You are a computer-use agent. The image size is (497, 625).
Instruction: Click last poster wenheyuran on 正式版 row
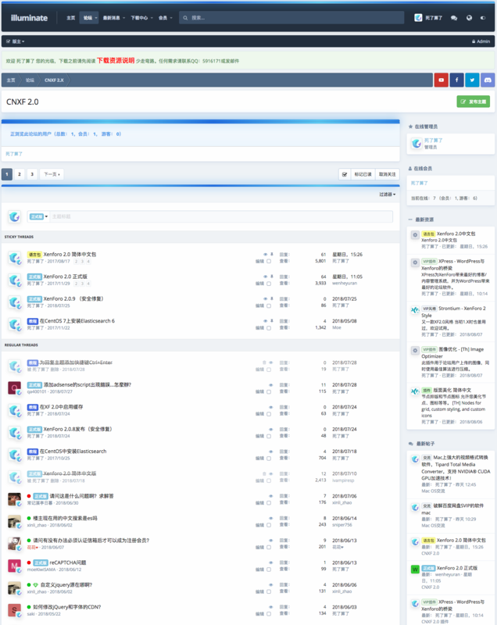[345, 284]
